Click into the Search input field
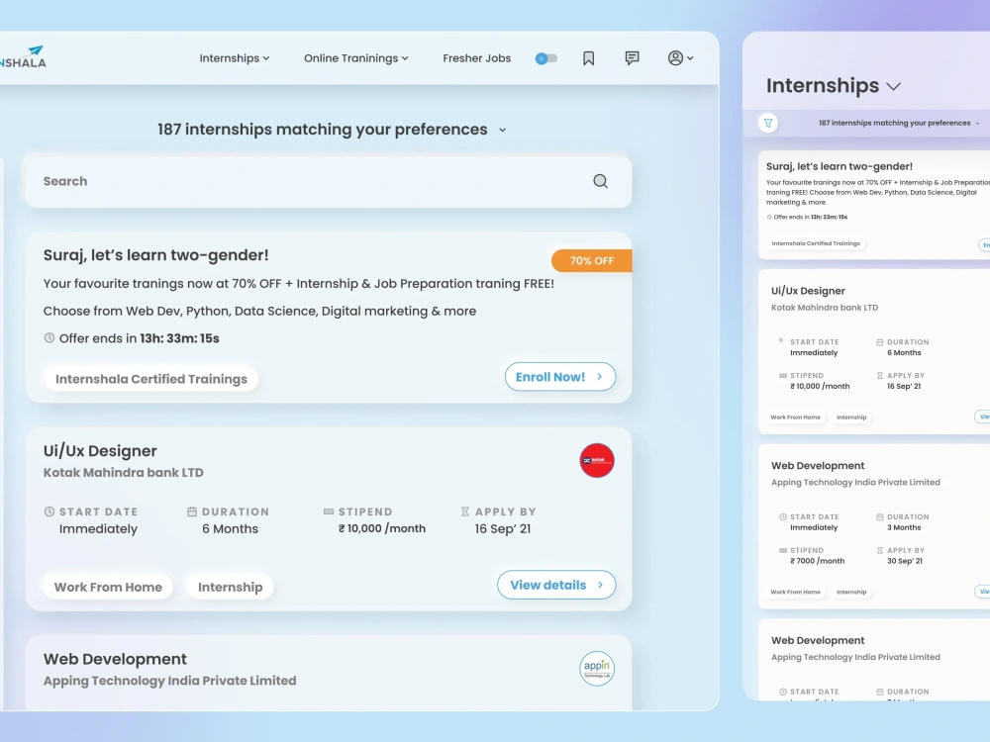The image size is (990, 742). (329, 182)
